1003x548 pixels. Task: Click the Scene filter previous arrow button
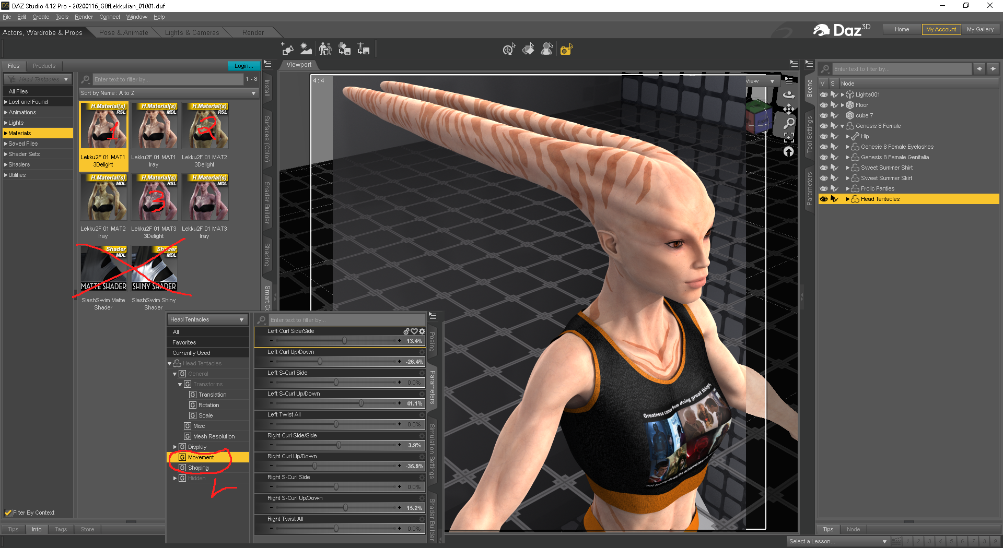(979, 68)
